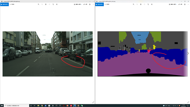The height and width of the screenshot is (107, 190).
Task: Zoom out in the left Photos window
Action: coord(42,4)
